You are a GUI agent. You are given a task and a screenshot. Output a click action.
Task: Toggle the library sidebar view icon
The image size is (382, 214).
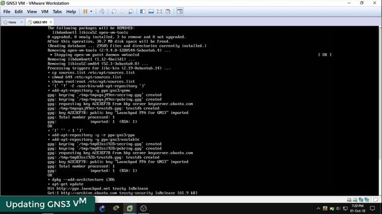point(143,11)
